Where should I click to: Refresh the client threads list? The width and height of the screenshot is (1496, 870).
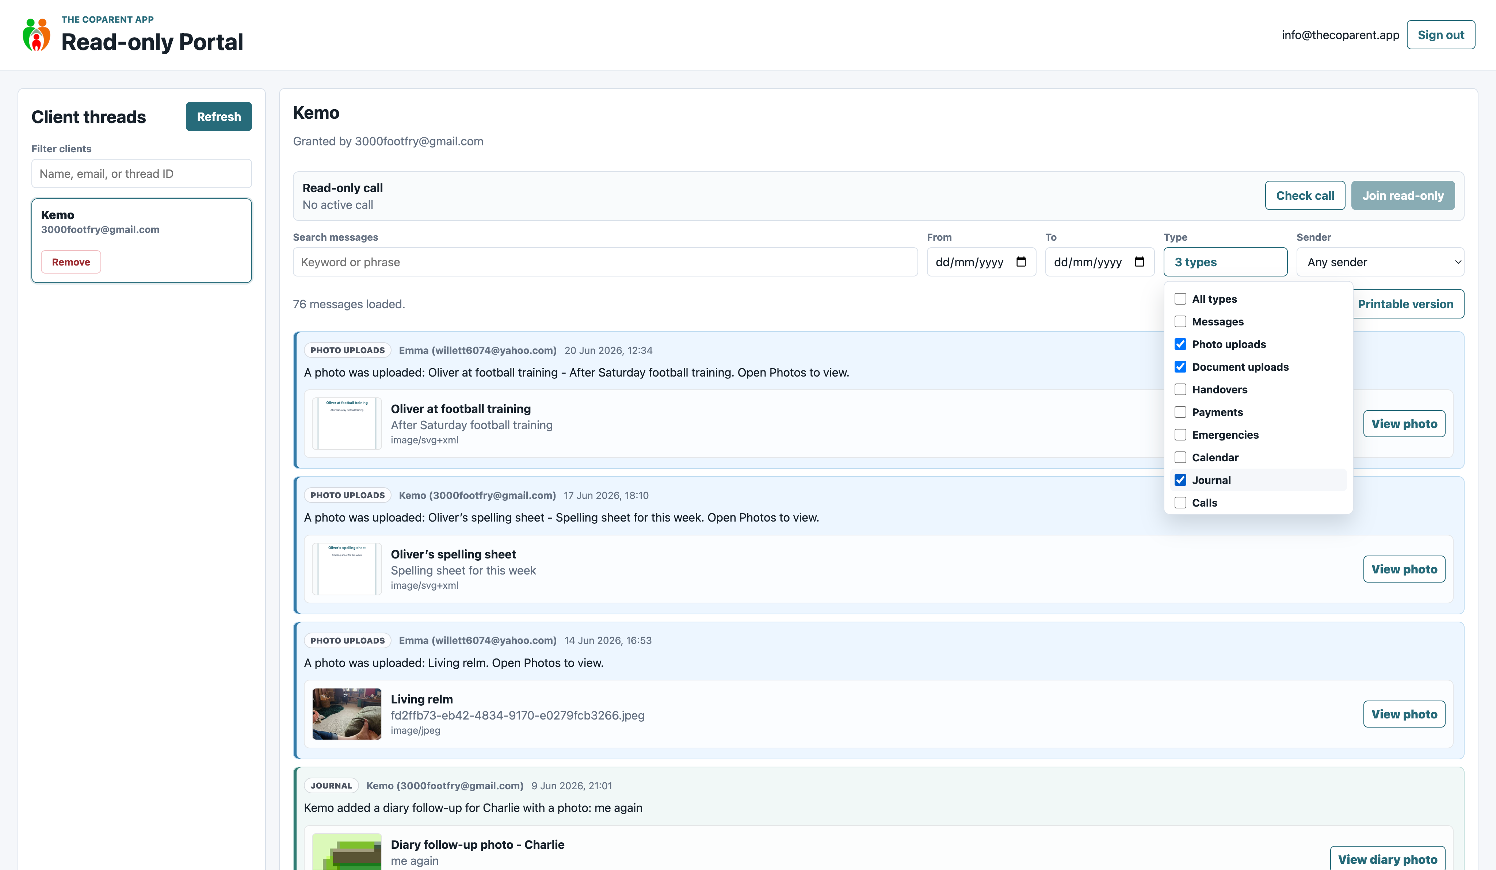tap(218, 117)
